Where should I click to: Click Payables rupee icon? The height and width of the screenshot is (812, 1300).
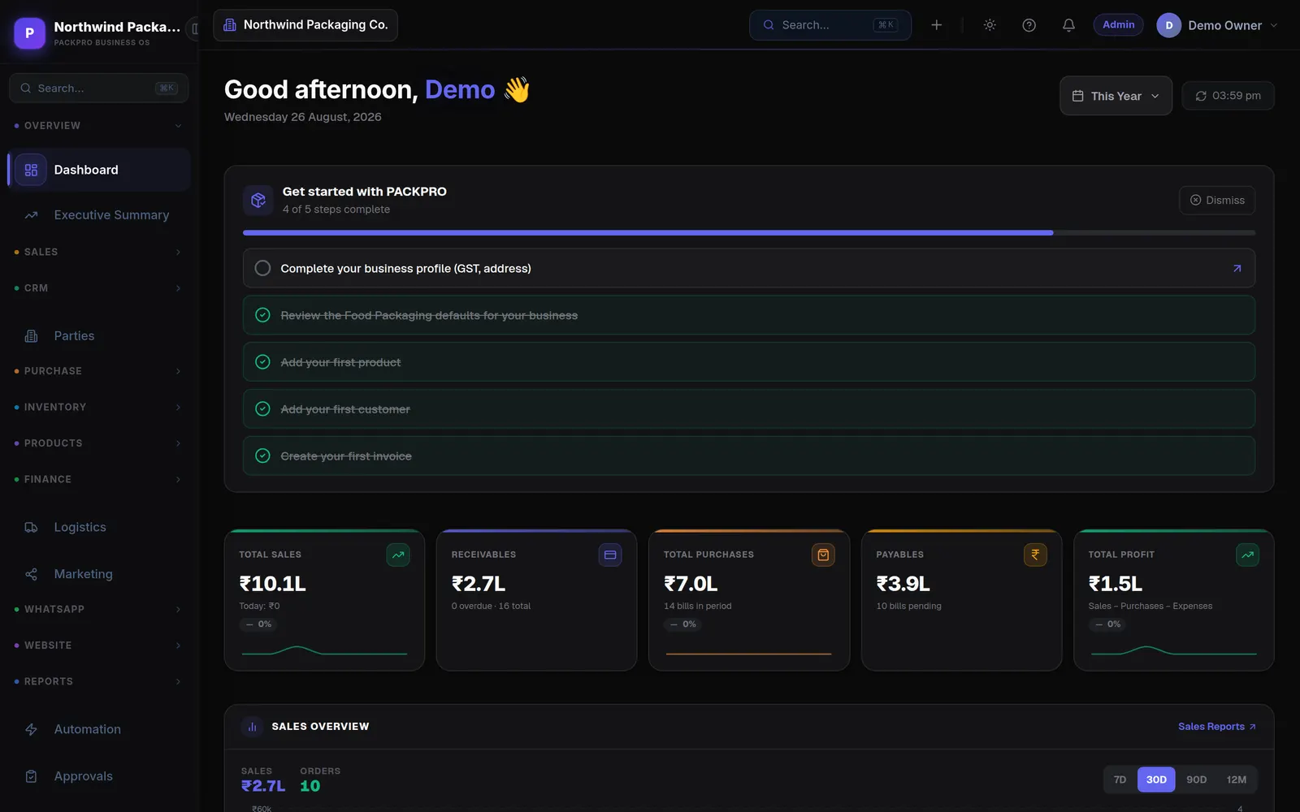tap(1035, 555)
